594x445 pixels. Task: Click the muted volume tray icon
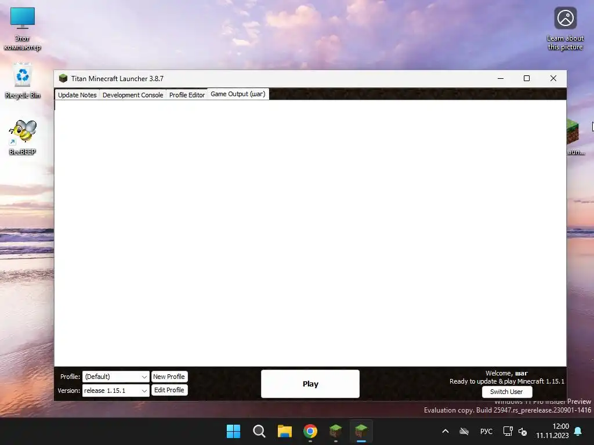523,431
